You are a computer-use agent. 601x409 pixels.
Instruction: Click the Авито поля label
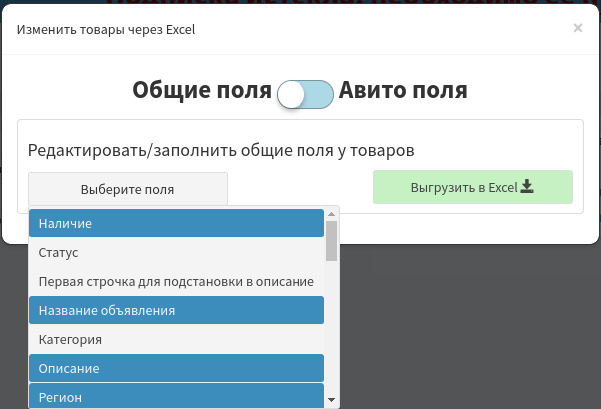(403, 91)
